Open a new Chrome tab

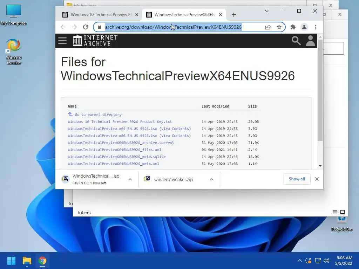tap(233, 15)
